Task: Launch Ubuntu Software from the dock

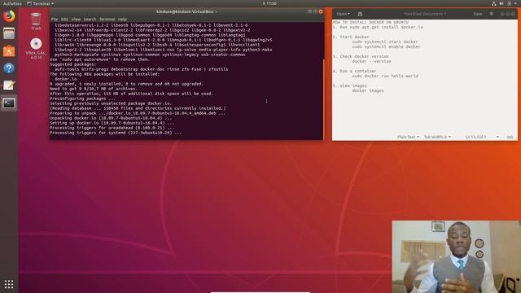Action: 9,50
